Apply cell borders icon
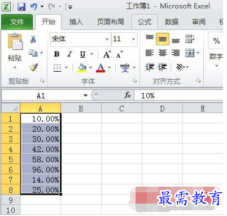 [x=57, y=68]
